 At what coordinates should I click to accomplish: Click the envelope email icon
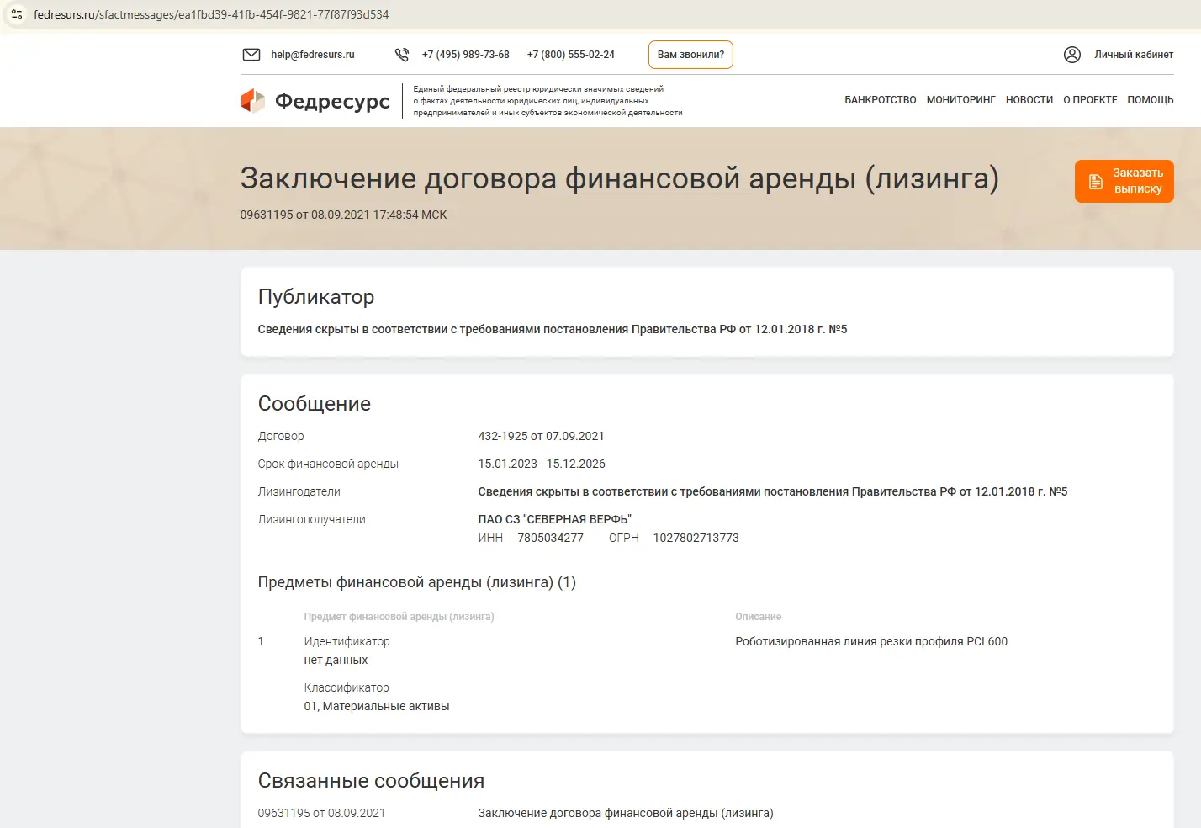click(251, 55)
